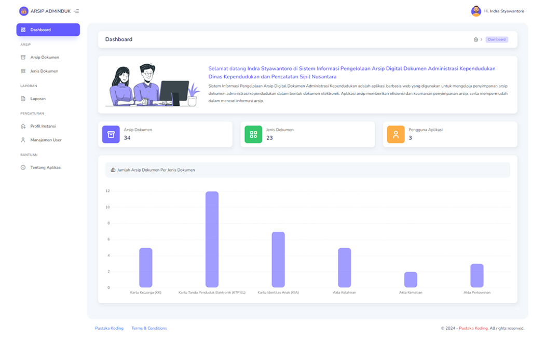Toggle the sidebar hamburger menu icon
Image resolution: width=545 pixels, height=337 pixels.
pyautogui.click(x=76, y=11)
